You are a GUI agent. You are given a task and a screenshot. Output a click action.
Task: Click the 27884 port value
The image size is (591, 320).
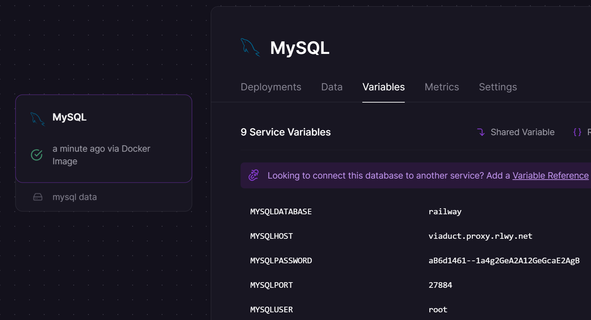[x=440, y=285]
